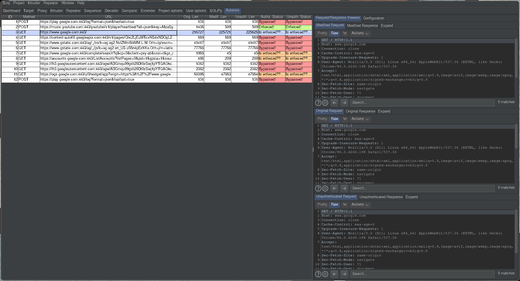
Task: Open Actions dropdown in Original Request viewer
Action: pos(360,119)
